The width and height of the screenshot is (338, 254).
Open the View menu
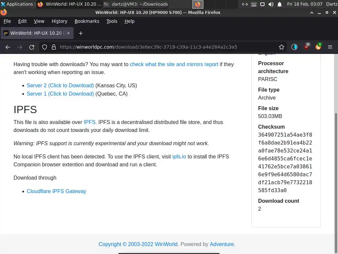point(39,21)
